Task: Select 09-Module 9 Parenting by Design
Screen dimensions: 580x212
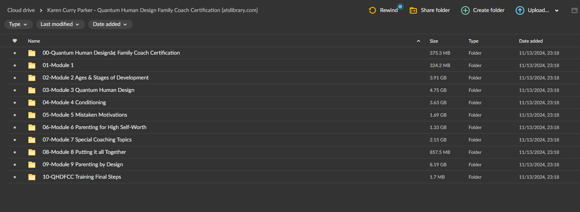Action: pos(83,164)
